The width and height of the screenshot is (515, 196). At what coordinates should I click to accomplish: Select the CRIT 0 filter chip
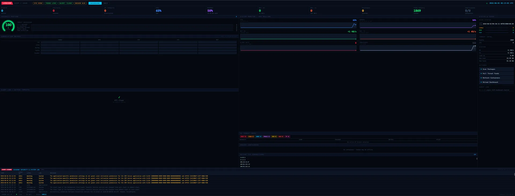pos(243,137)
